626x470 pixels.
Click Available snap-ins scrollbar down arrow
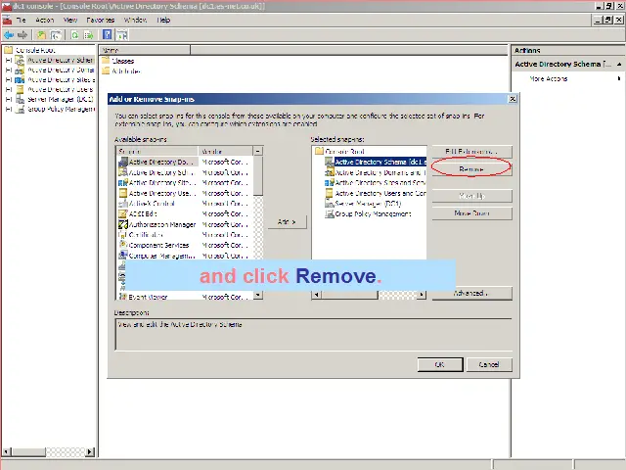(x=258, y=295)
